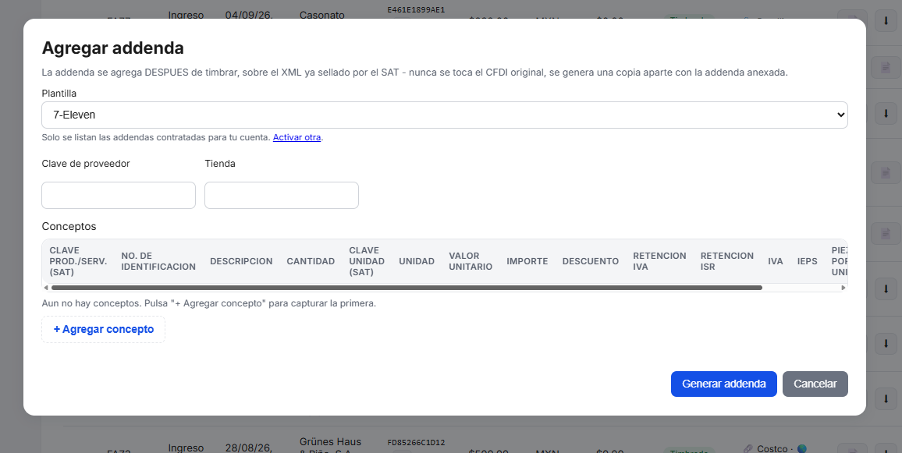
Task: Select the 'RETENCION IVA' column header
Action: (659, 261)
